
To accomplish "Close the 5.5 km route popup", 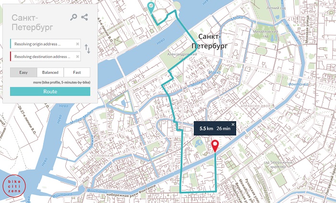I will (233, 124).
